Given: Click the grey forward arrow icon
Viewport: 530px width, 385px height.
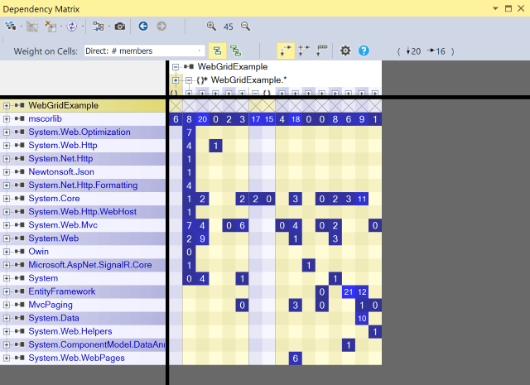Looking at the screenshot, I should click(x=161, y=26).
